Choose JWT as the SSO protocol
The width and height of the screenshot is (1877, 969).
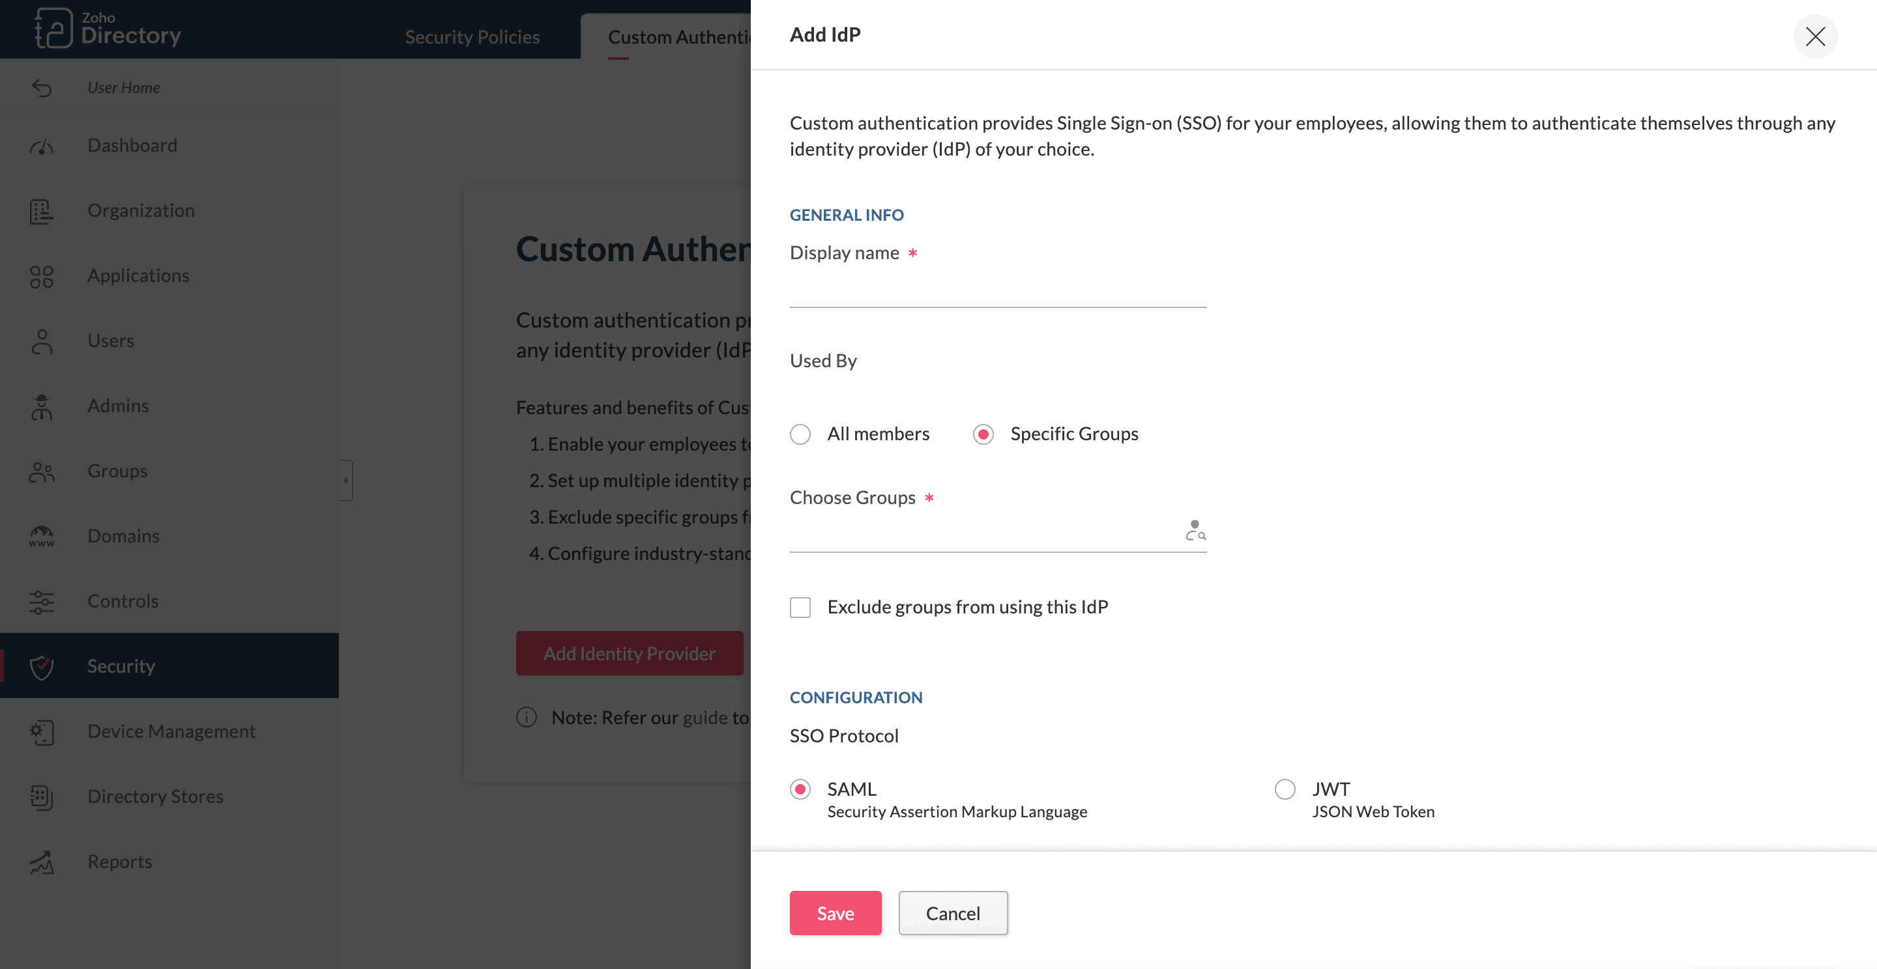tap(1285, 789)
